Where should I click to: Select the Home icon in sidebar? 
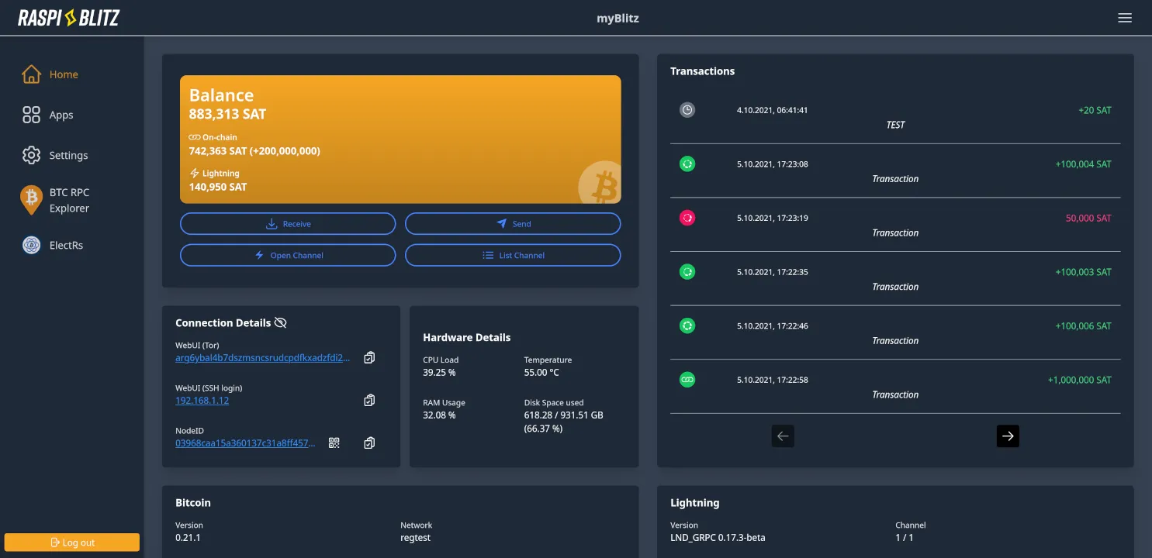click(x=31, y=74)
